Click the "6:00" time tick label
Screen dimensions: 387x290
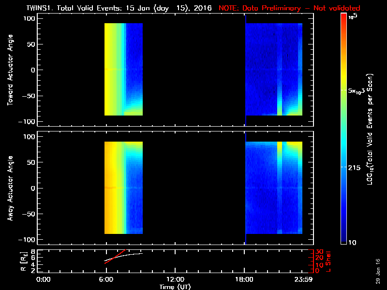point(105,280)
